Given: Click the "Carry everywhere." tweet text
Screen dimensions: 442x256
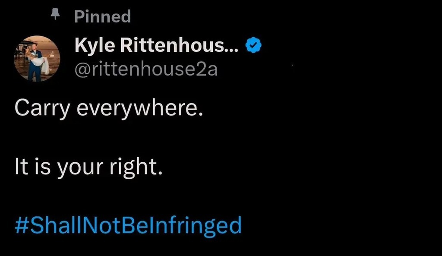Looking at the screenshot, I should pos(108,110).
